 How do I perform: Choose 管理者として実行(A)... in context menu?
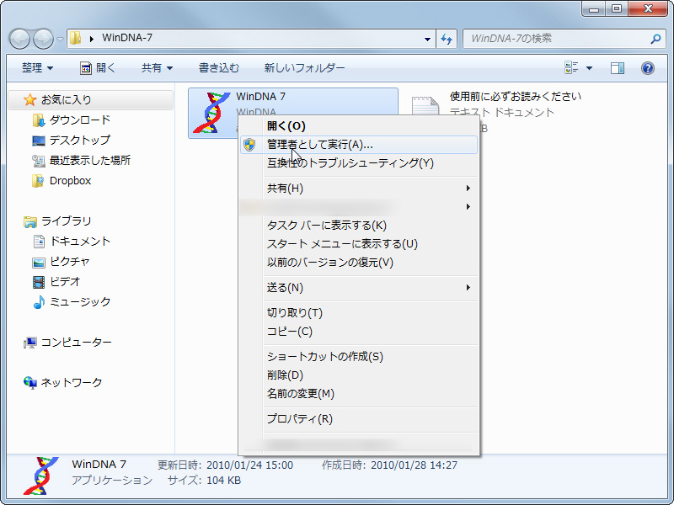coord(359,145)
